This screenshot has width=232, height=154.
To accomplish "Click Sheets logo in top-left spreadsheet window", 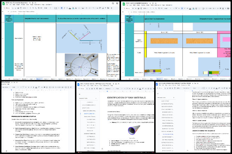I will (x=3, y=4).
